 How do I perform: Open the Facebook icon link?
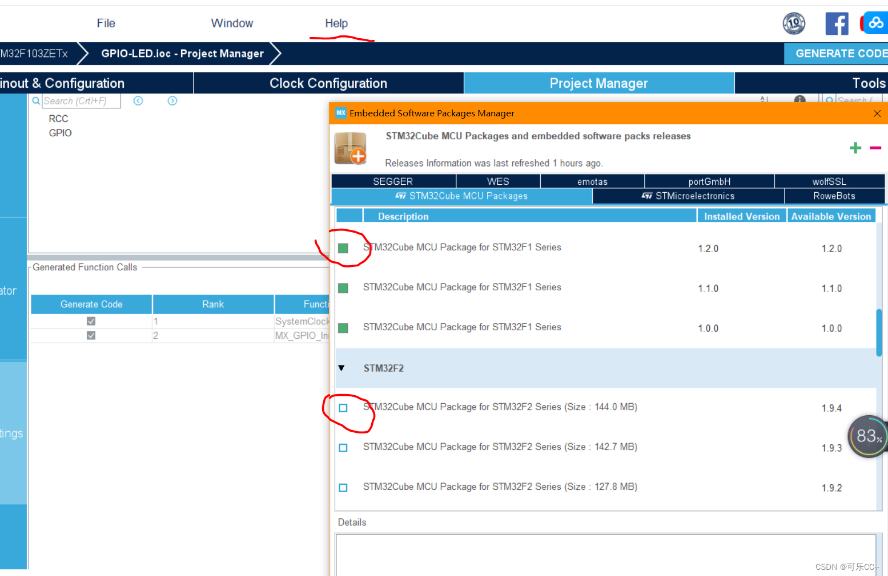pos(837,23)
